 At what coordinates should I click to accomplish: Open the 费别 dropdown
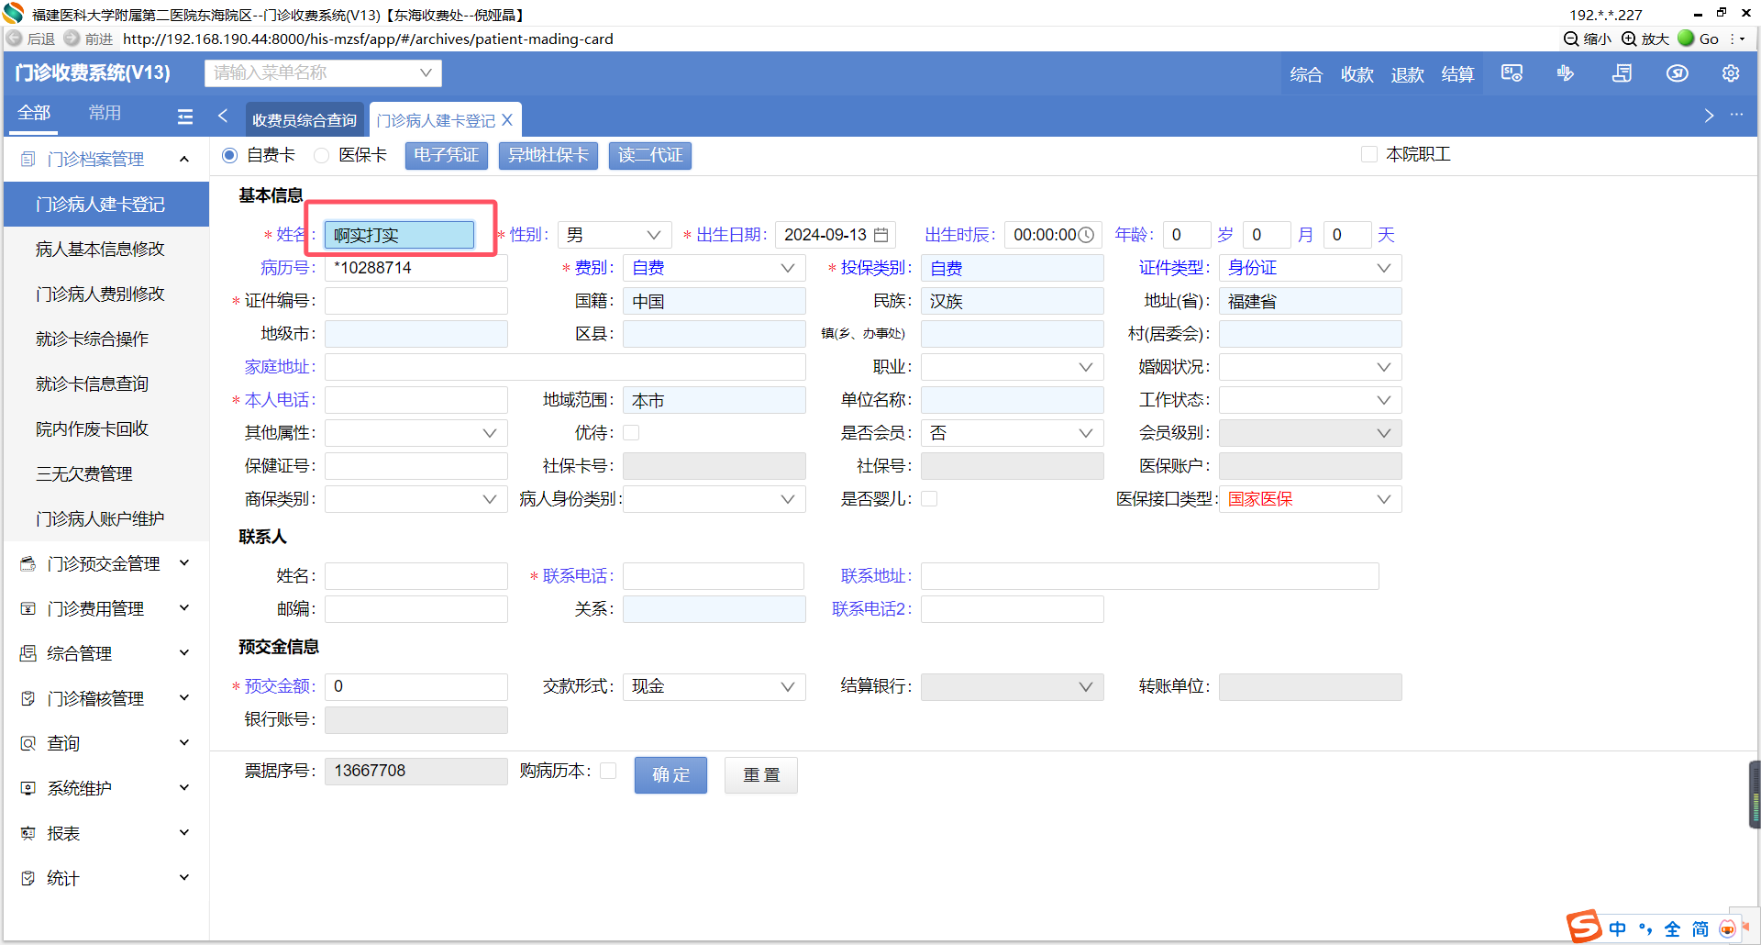[x=714, y=268]
